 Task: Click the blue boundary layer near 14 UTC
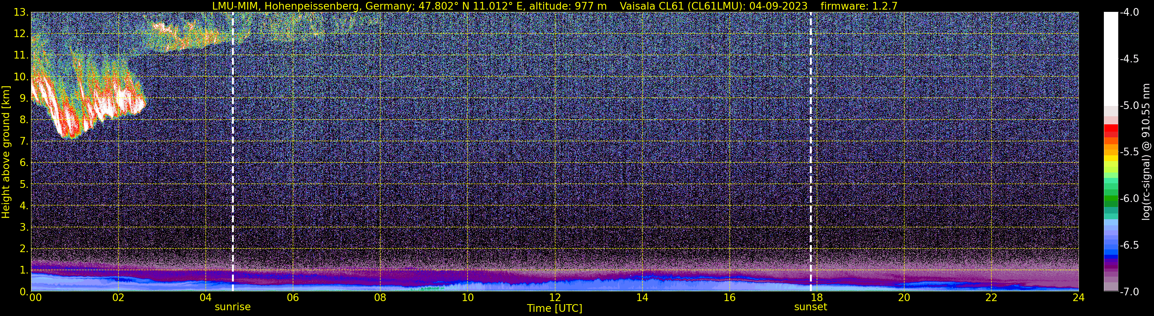pyautogui.click(x=642, y=284)
